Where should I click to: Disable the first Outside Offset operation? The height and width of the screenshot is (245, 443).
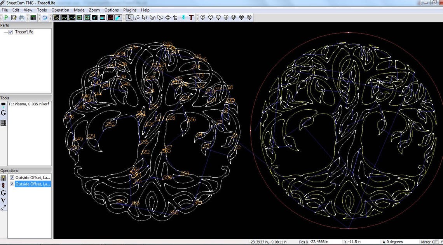click(12, 177)
